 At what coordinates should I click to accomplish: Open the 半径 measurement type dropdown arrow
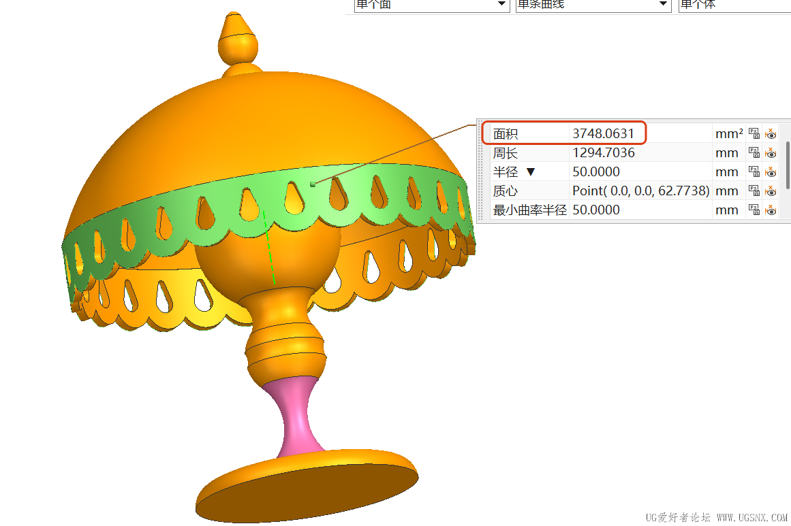pos(530,171)
